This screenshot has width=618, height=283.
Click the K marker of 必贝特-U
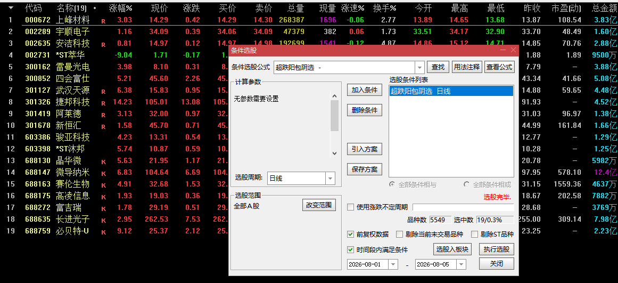click(x=103, y=232)
